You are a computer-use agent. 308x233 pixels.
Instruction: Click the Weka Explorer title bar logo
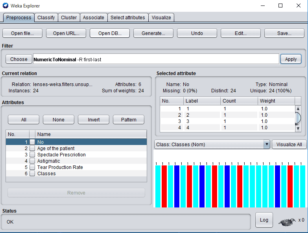(6, 6)
